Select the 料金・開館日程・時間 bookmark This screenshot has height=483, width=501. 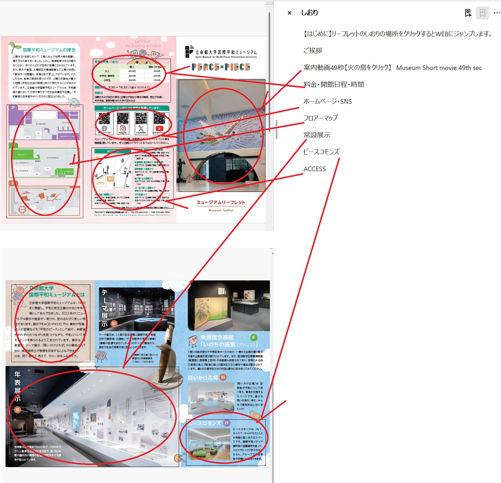click(334, 85)
